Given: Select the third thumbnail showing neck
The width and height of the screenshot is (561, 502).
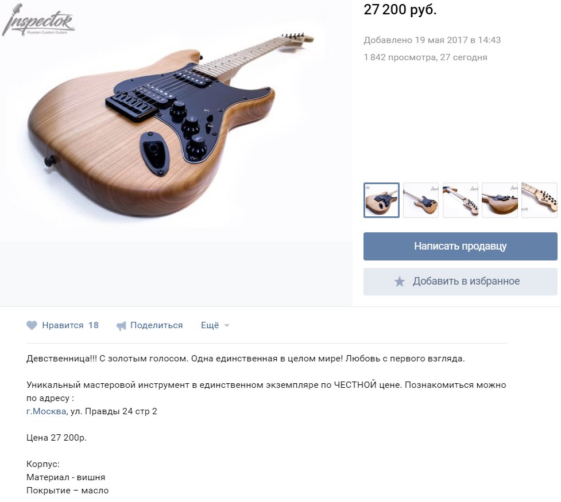Looking at the screenshot, I should point(461,200).
